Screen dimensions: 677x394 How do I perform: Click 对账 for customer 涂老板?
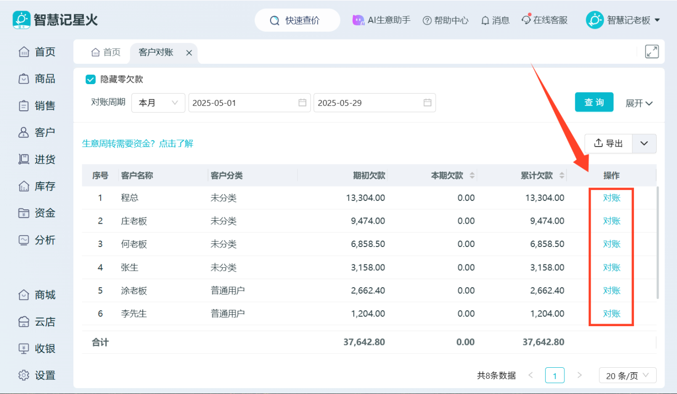pyautogui.click(x=612, y=291)
